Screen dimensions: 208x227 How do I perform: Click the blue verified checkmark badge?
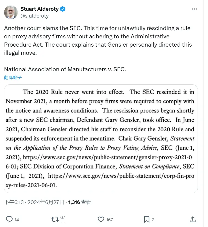tap(63, 9)
